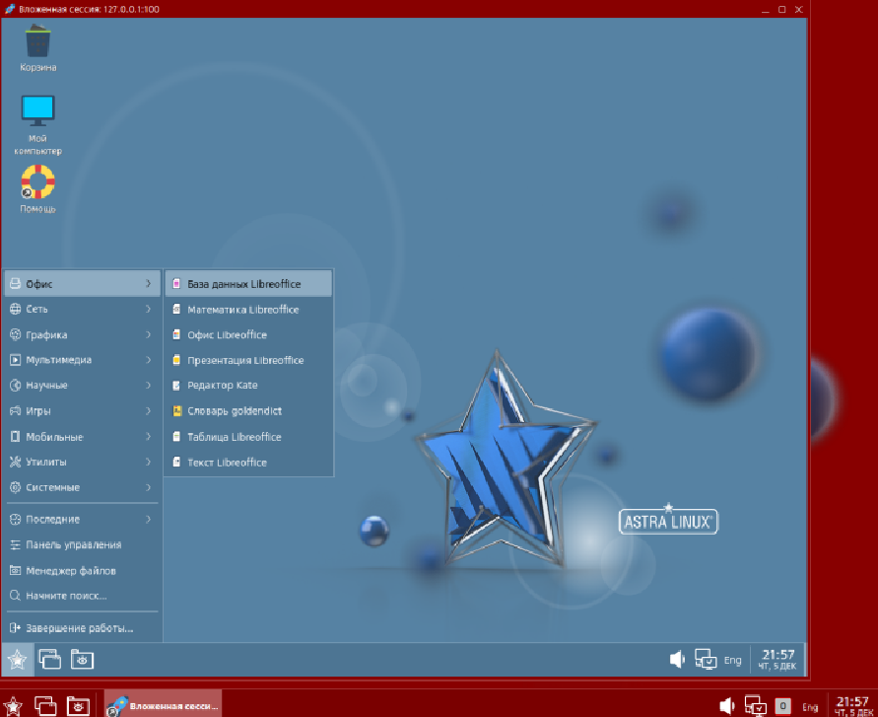Open the Системные menu category
The height and width of the screenshot is (717, 878).
(x=83, y=487)
